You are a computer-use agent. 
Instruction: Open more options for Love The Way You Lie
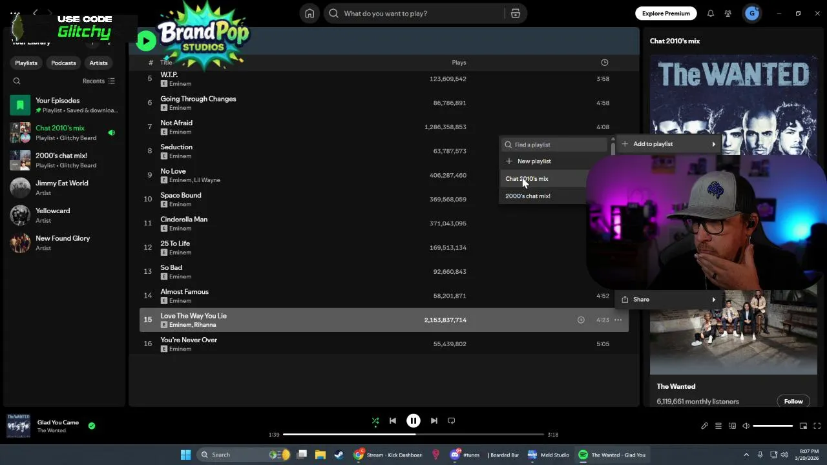(618, 320)
